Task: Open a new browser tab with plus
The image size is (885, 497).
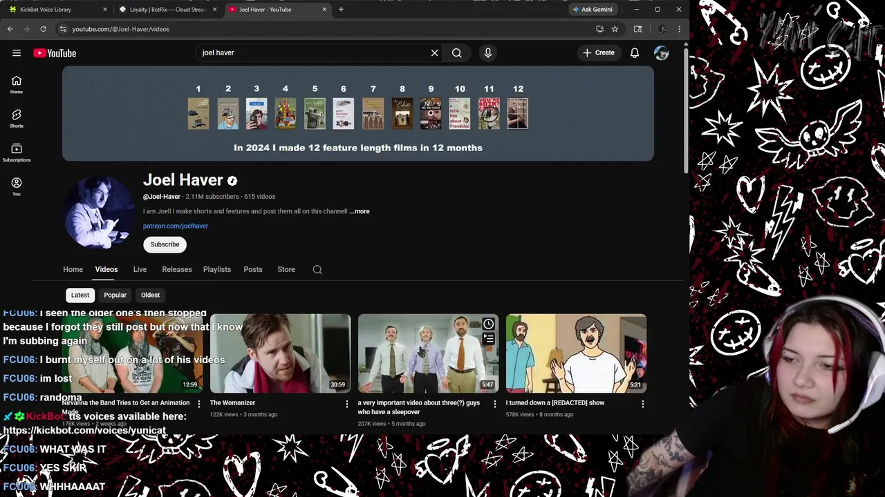Action: pos(341,10)
